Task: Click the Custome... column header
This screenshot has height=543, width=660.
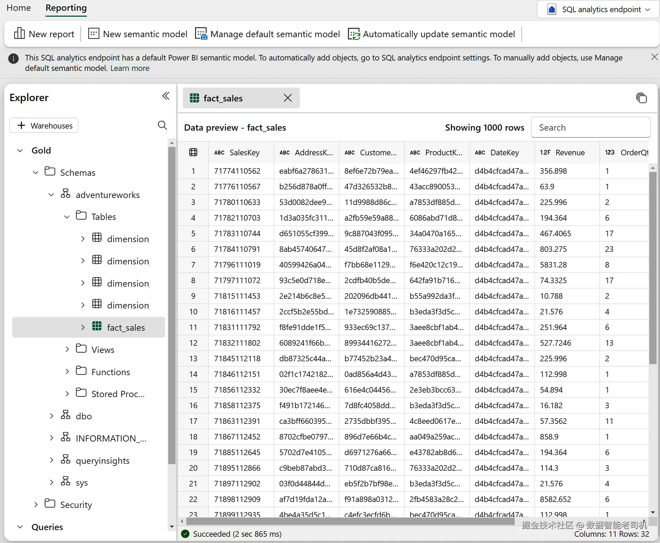Action: [x=372, y=153]
